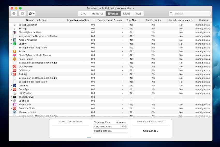Click the Paste Helper icon
This screenshot has width=220, height=147.
point(14,59)
